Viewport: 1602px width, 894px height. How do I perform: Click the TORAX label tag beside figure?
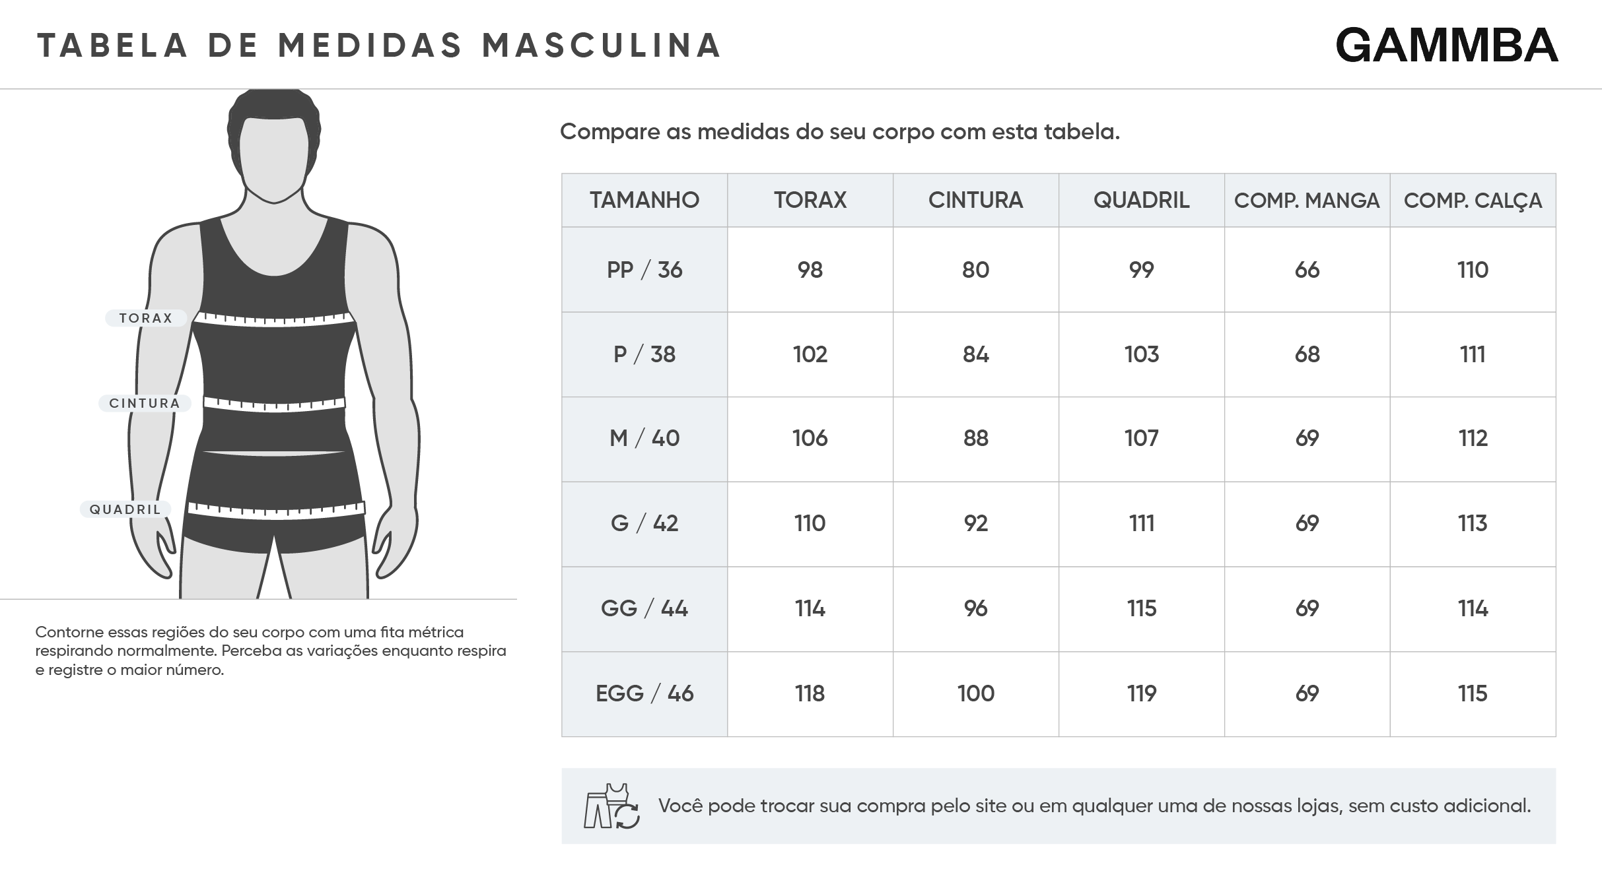click(x=146, y=318)
